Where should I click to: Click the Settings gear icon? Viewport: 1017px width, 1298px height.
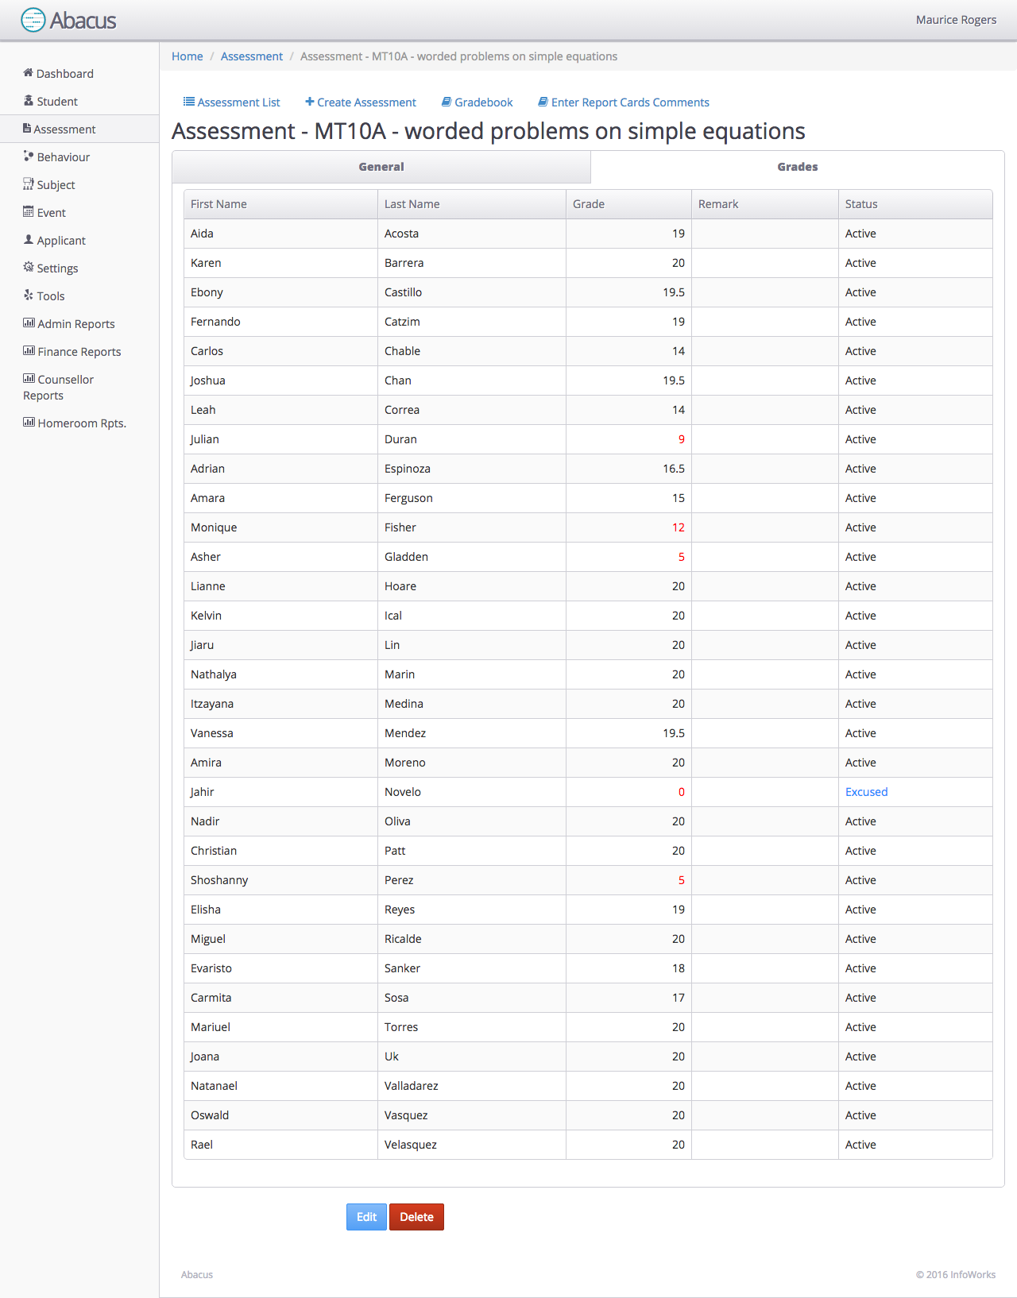tap(29, 268)
